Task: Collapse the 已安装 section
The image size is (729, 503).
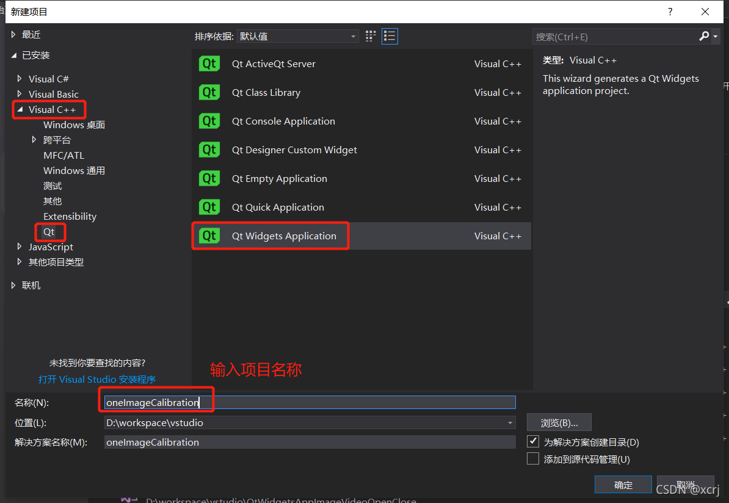Action: click(x=13, y=56)
